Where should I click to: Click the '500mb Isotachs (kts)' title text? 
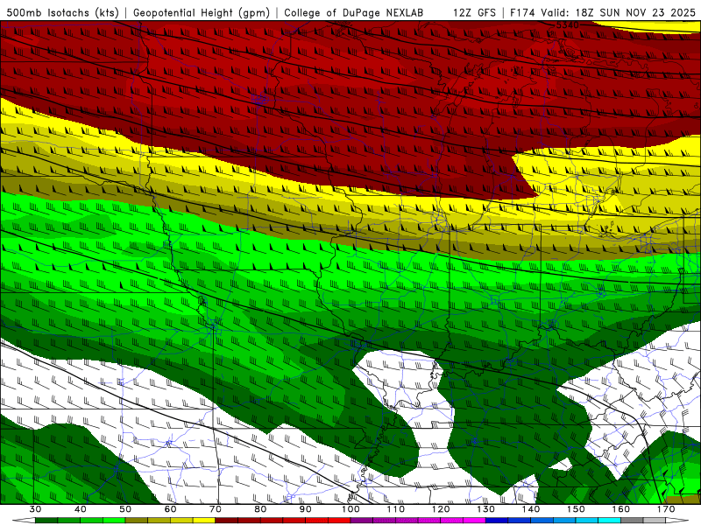point(63,13)
